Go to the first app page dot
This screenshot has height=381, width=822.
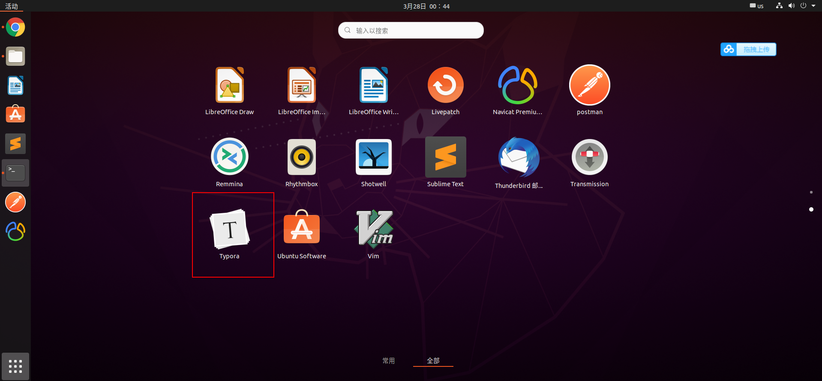[811, 192]
